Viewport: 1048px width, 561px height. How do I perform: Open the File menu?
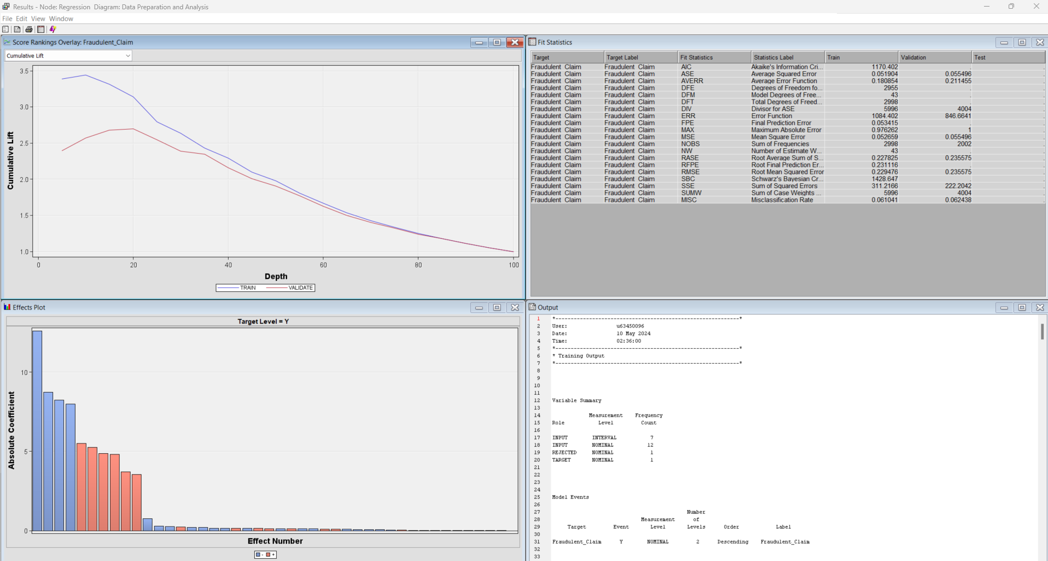7,18
